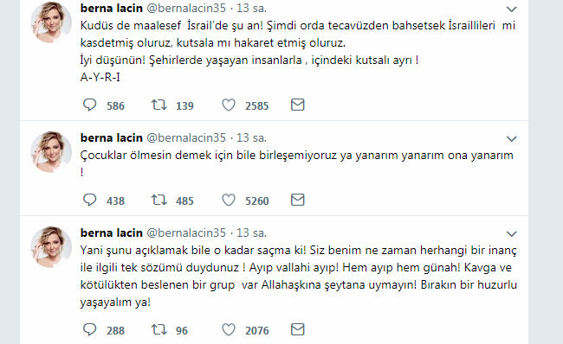Like the tweet with 2585 likes
The height and width of the screenshot is (344, 563).
(x=229, y=105)
